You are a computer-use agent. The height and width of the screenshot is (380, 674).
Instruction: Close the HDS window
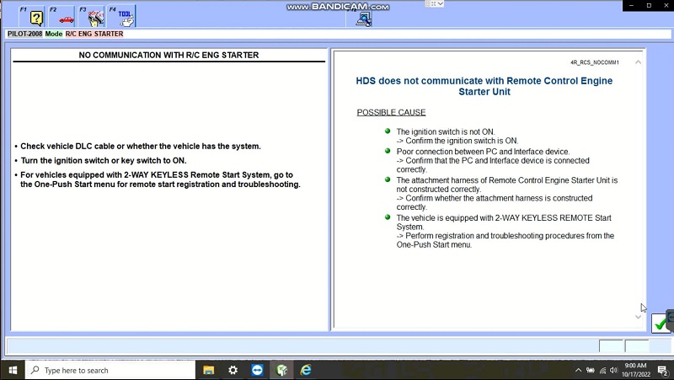(x=666, y=5)
